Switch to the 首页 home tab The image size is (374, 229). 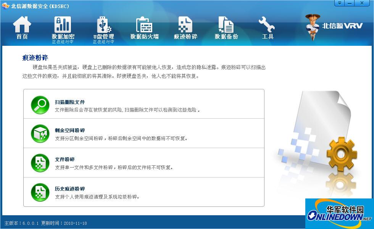(22, 27)
